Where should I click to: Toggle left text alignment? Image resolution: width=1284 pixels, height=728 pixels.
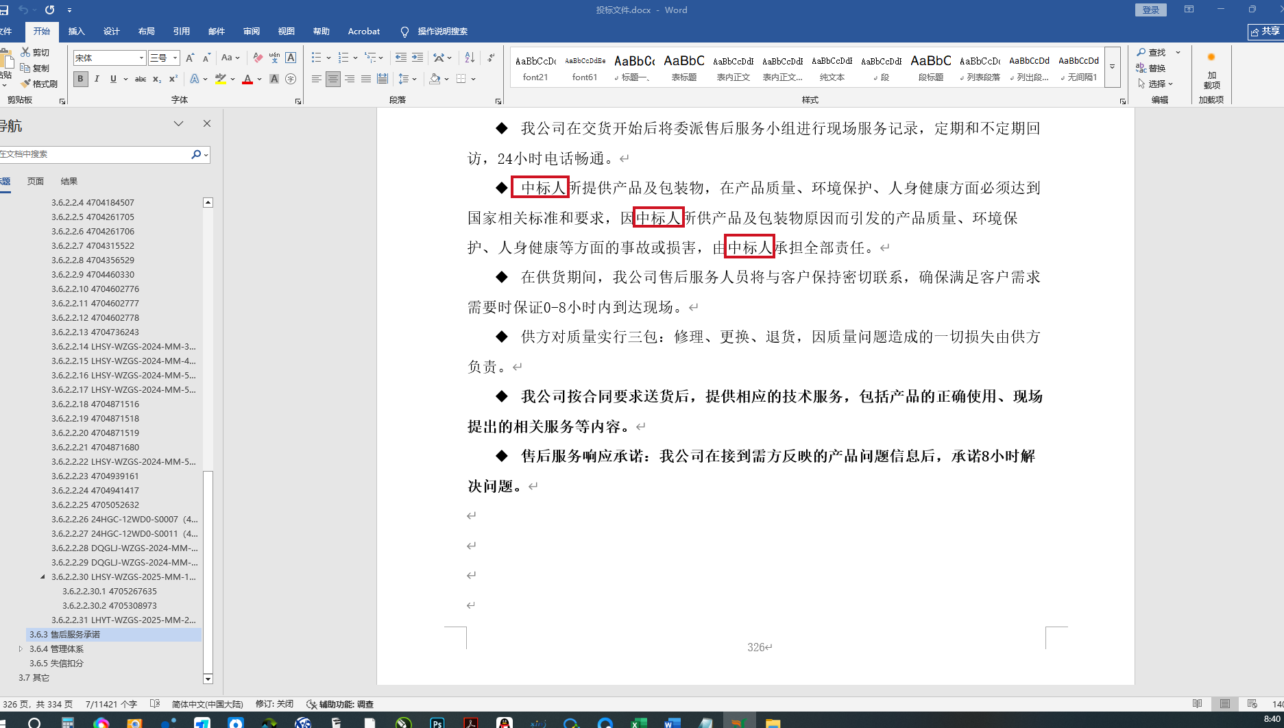[316, 79]
